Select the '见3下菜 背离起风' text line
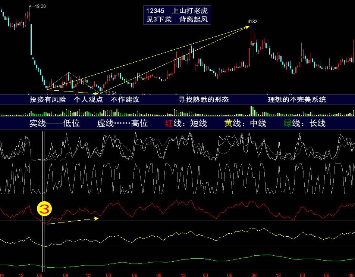The width and height of the screenshot is (355, 277). pos(177,19)
